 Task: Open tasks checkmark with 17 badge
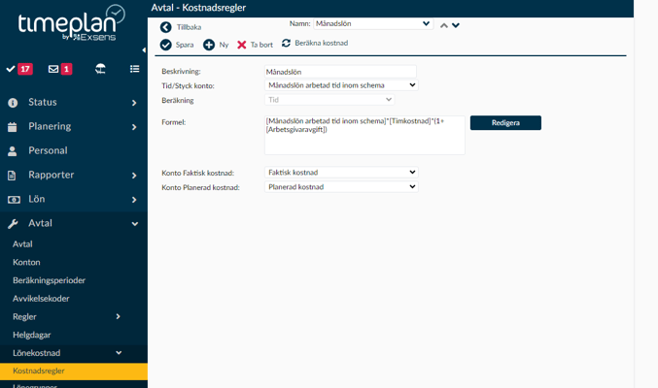point(19,69)
